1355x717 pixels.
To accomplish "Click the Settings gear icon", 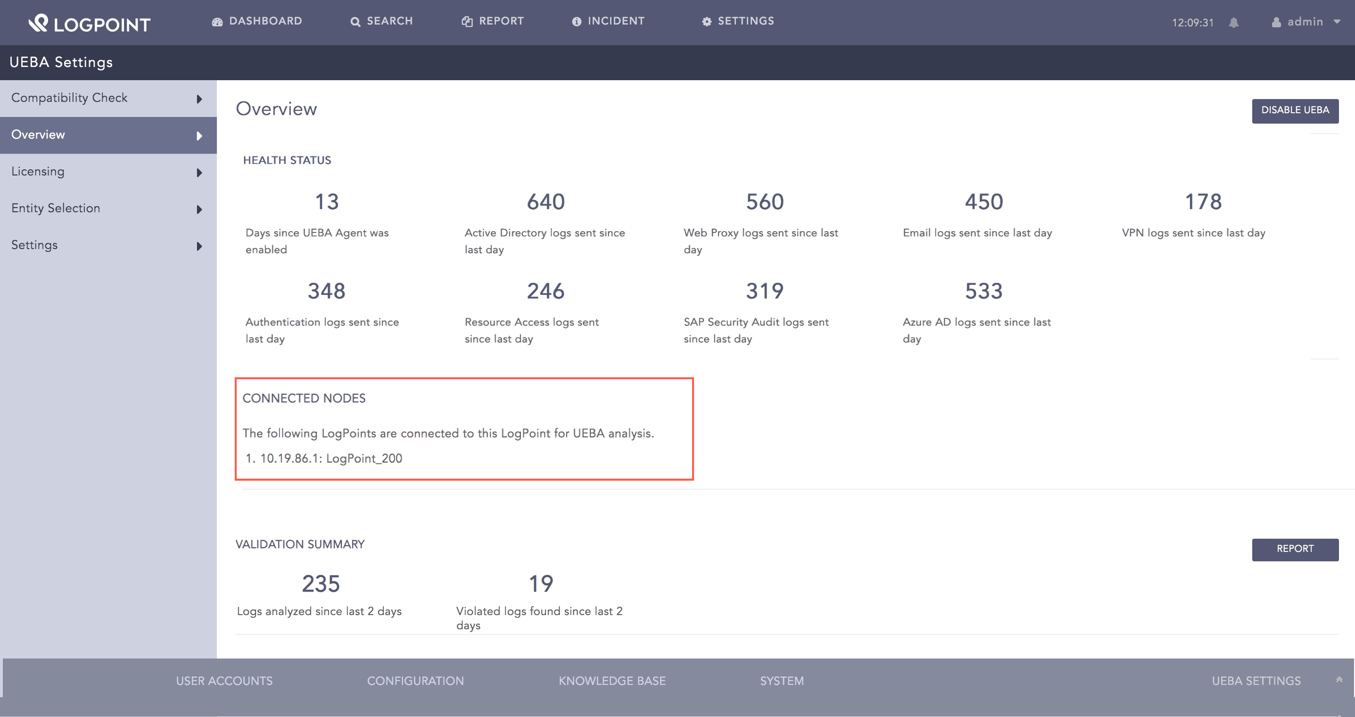I will (x=706, y=22).
